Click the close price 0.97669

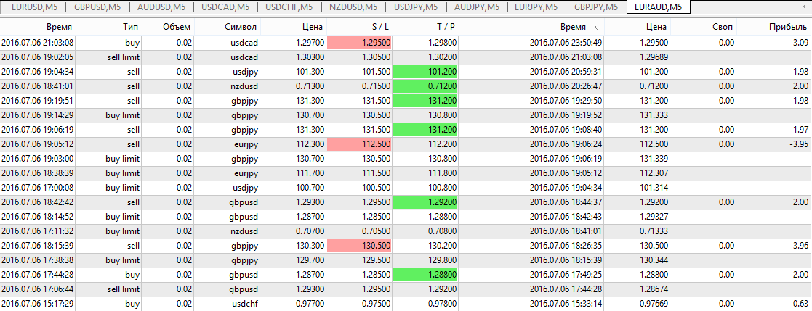[x=654, y=304]
